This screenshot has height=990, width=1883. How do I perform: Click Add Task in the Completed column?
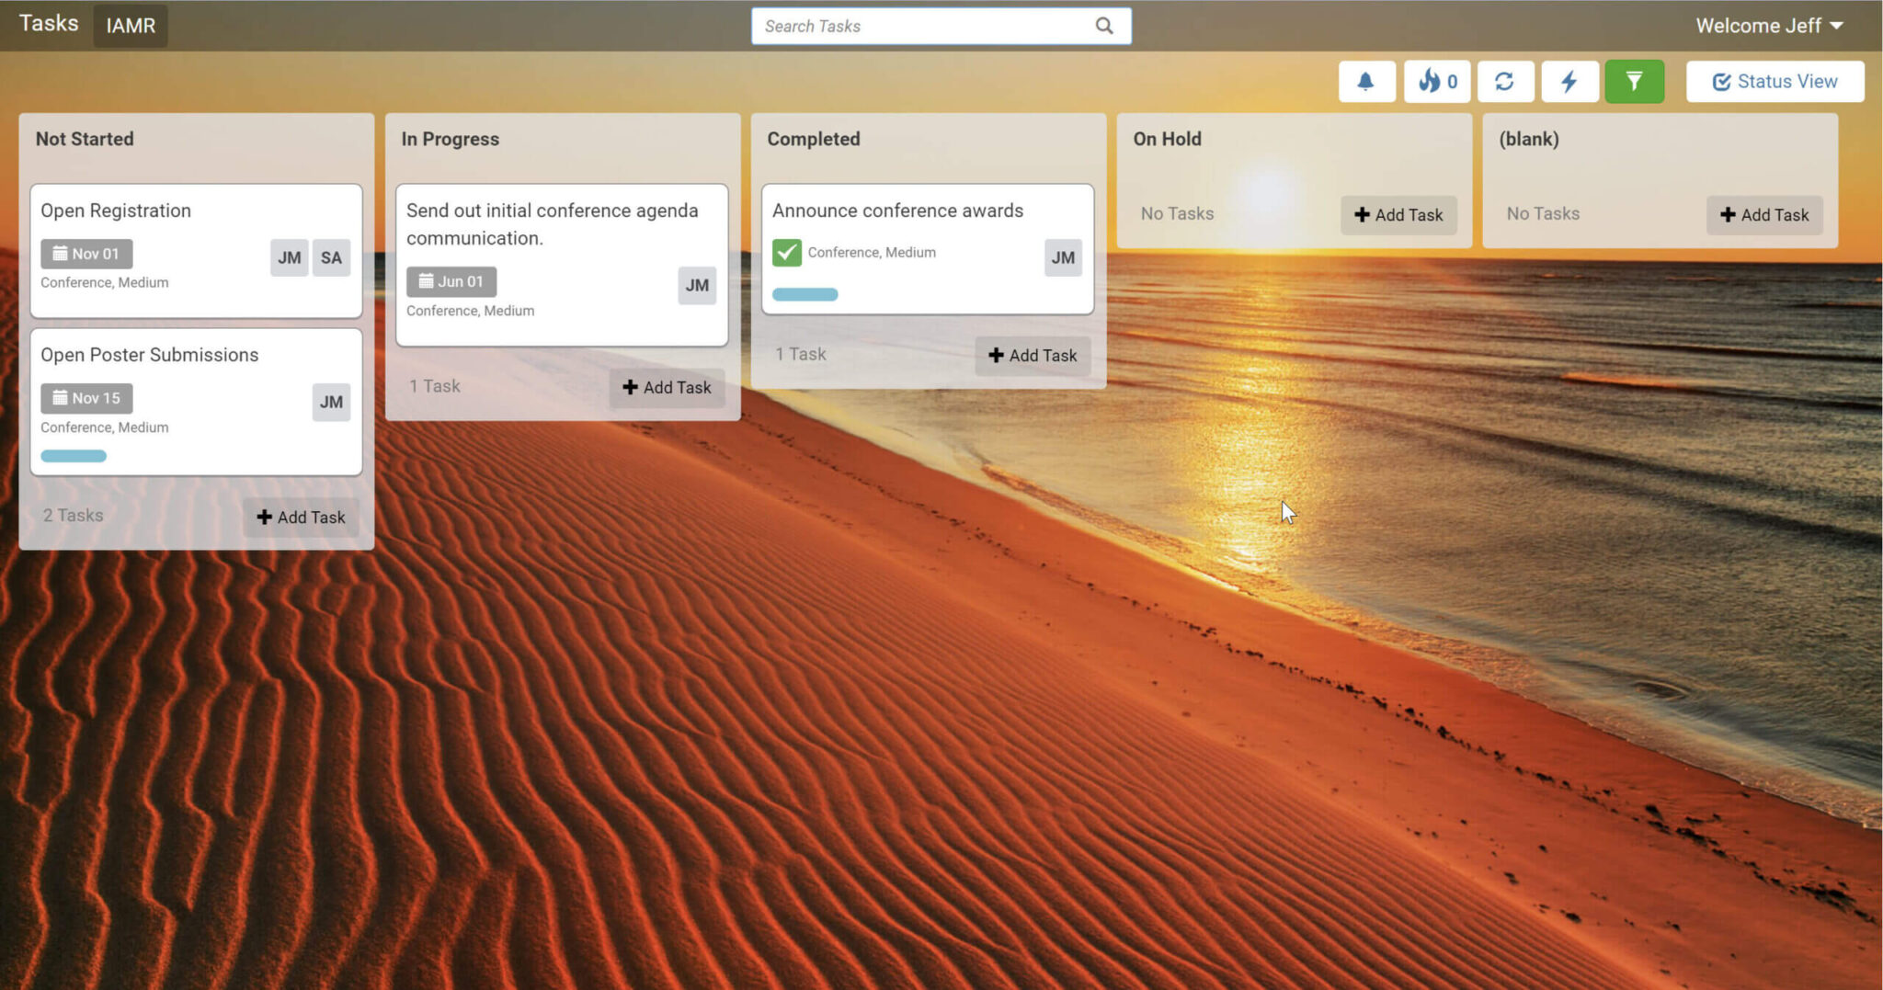[x=1033, y=355]
